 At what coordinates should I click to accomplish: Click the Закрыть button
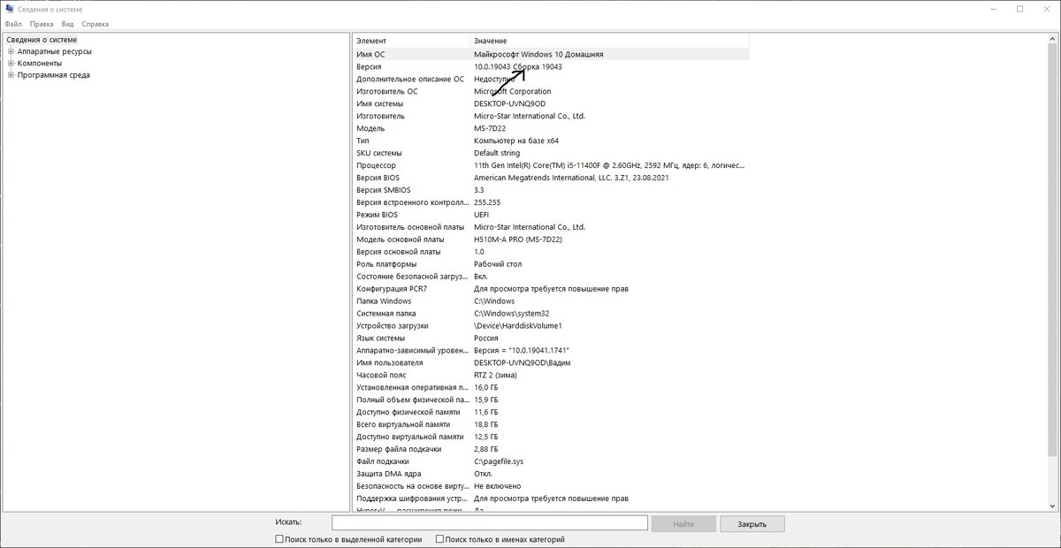[752, 523]
